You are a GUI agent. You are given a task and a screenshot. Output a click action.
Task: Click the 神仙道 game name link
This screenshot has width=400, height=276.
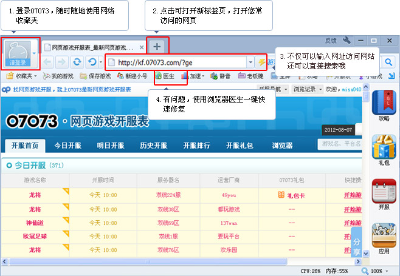[35, 223]
